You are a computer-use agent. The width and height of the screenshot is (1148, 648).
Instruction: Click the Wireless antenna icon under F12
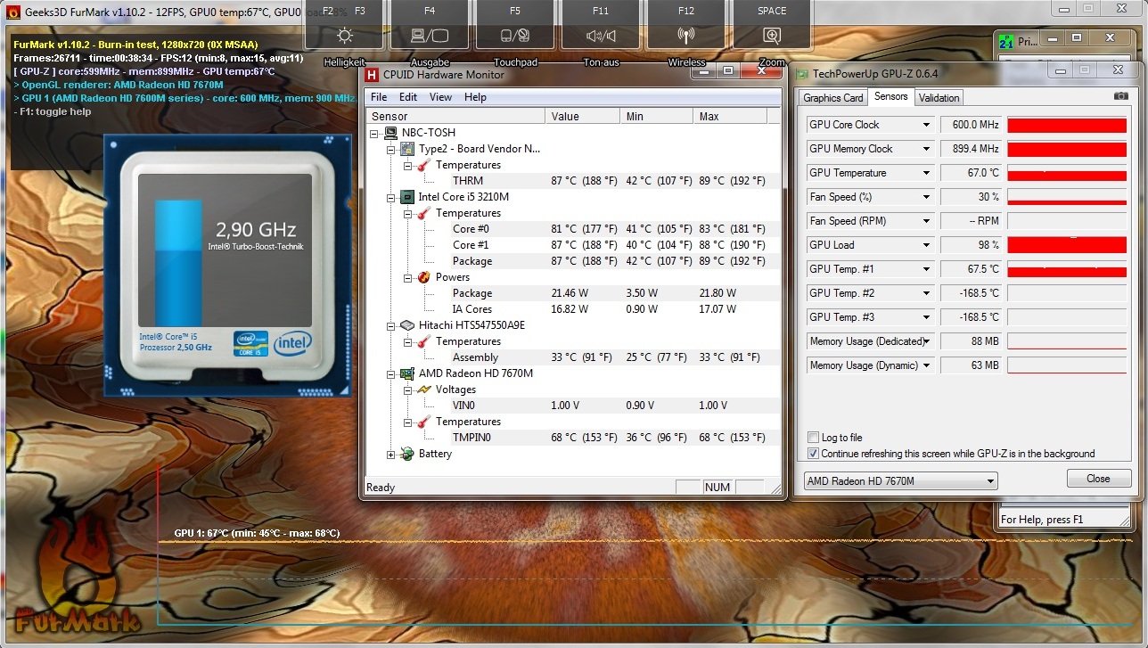click(685, 36)
